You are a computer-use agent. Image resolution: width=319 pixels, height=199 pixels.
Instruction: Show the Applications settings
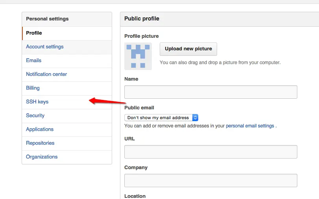coord(67,129)
